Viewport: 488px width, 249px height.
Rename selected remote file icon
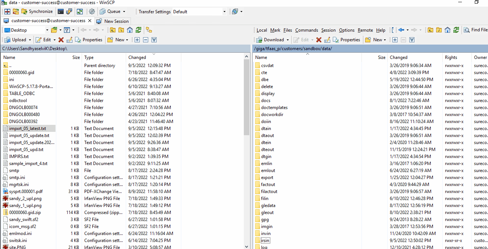point(327,39)
